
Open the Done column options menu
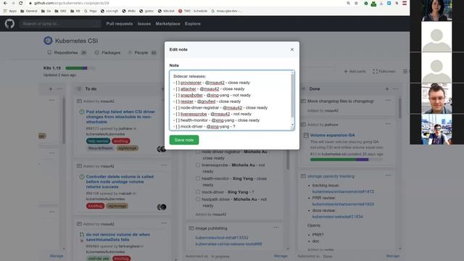[x=396, y=88]
